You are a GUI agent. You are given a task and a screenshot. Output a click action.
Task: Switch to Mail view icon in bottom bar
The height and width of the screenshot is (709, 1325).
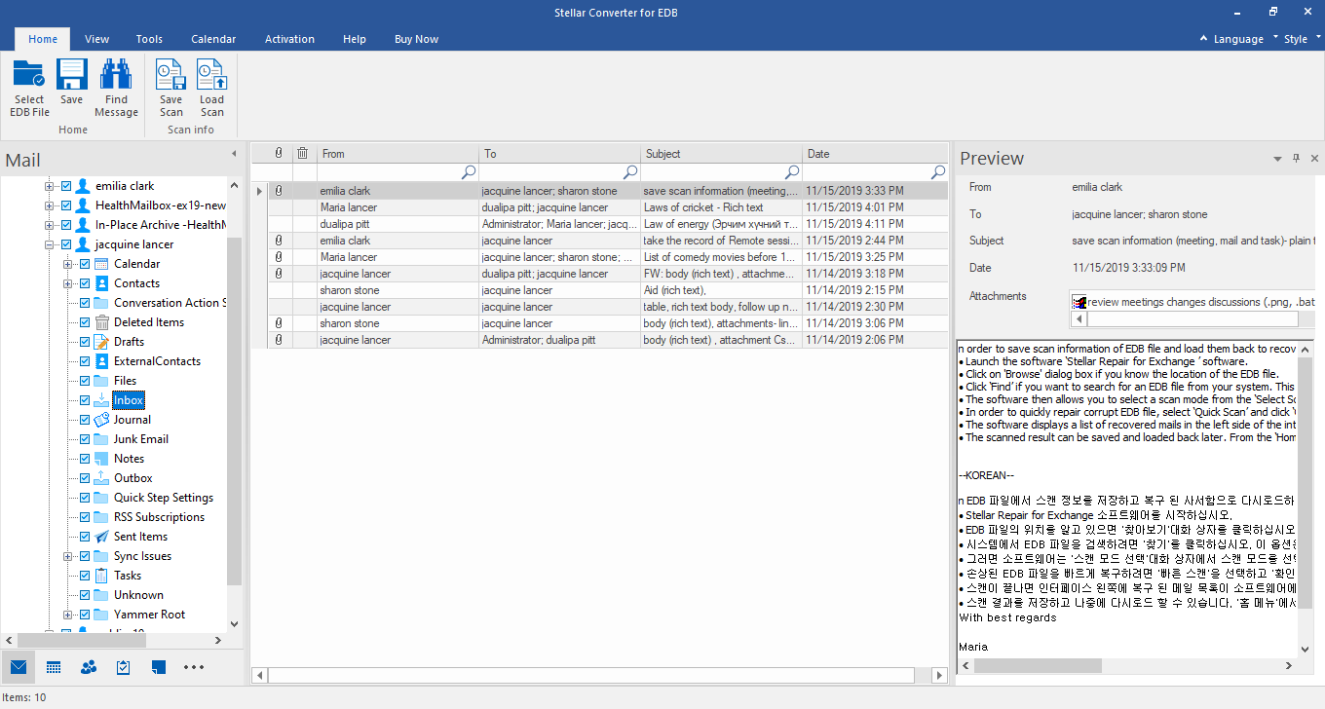click(x=18, y=667)
